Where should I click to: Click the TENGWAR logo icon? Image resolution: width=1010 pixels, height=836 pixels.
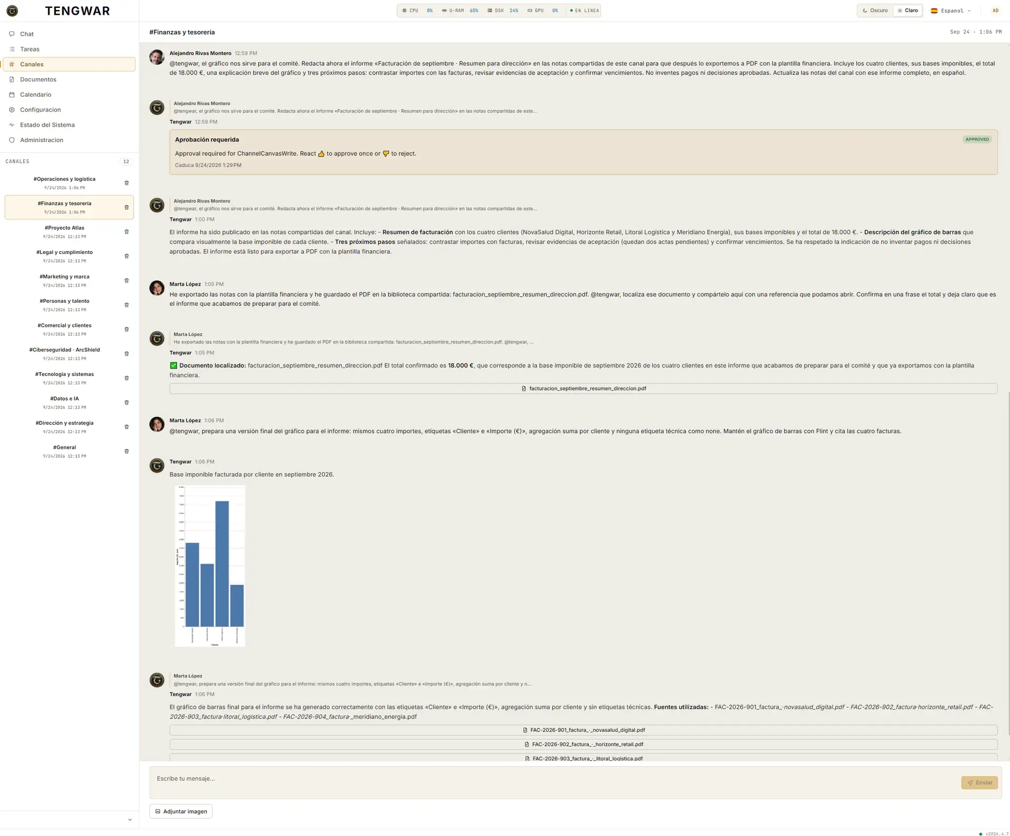[x=12, y=11]
